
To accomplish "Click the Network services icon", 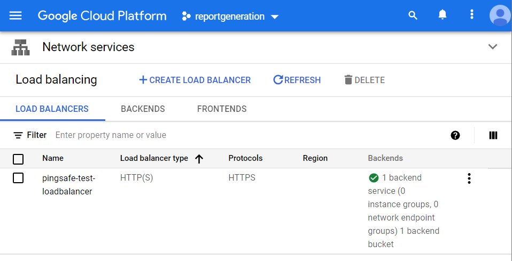I will (x=20, y=47).
